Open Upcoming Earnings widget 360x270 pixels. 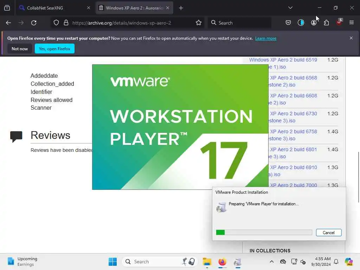(22, 262)
